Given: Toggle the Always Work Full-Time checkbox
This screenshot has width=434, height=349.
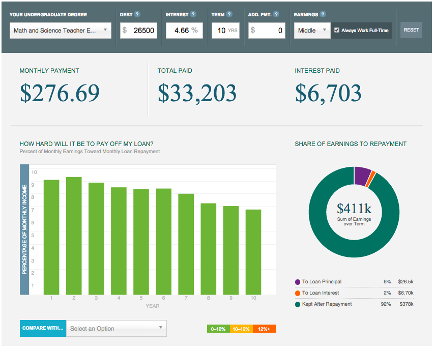Looking at the screenshot, I should pyautogui.click(x=337, y=31).
